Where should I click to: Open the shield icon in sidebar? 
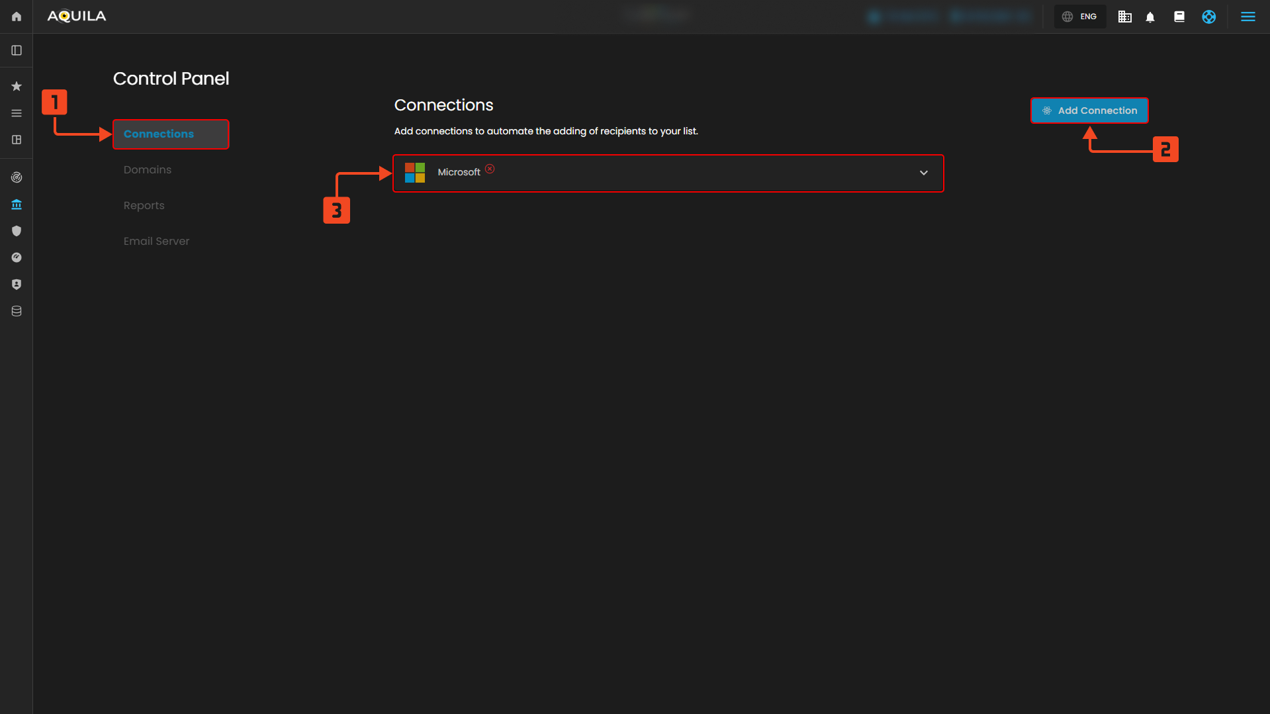pos(17,231)
